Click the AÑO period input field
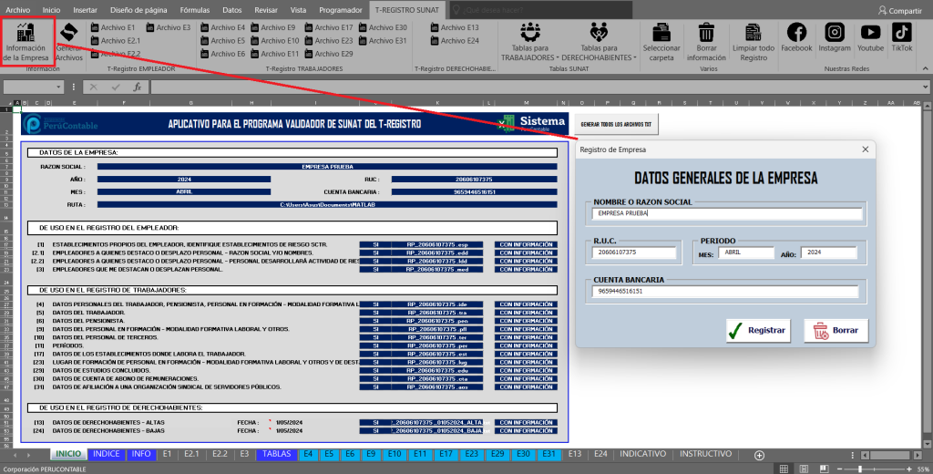The height and width of the screenshot is (474, 933). pos(829,252)
